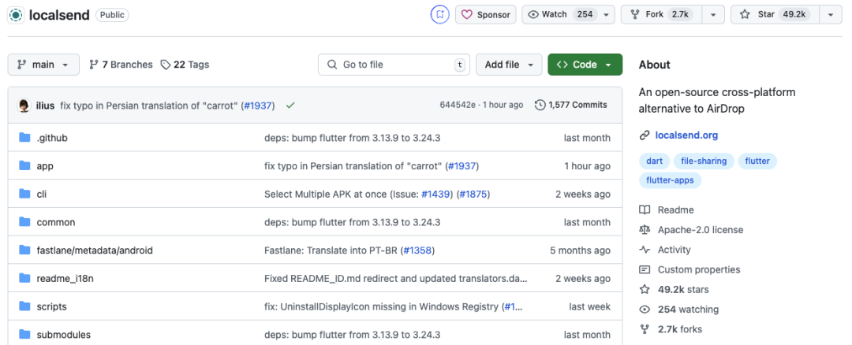
Task: Open the Activity link in About
Action: click(674, 250)
